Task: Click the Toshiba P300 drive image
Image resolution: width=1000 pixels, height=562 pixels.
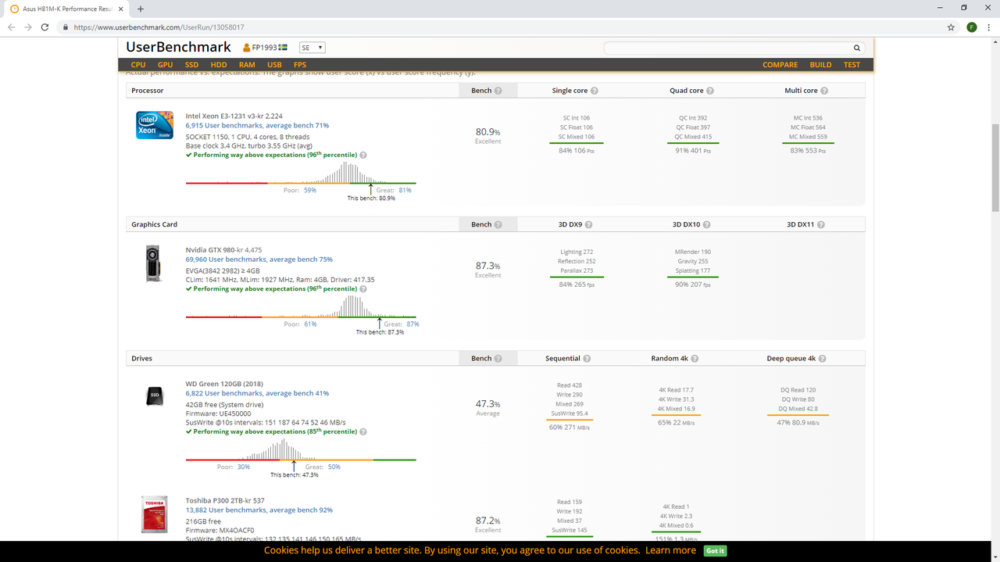Action: 155,516
